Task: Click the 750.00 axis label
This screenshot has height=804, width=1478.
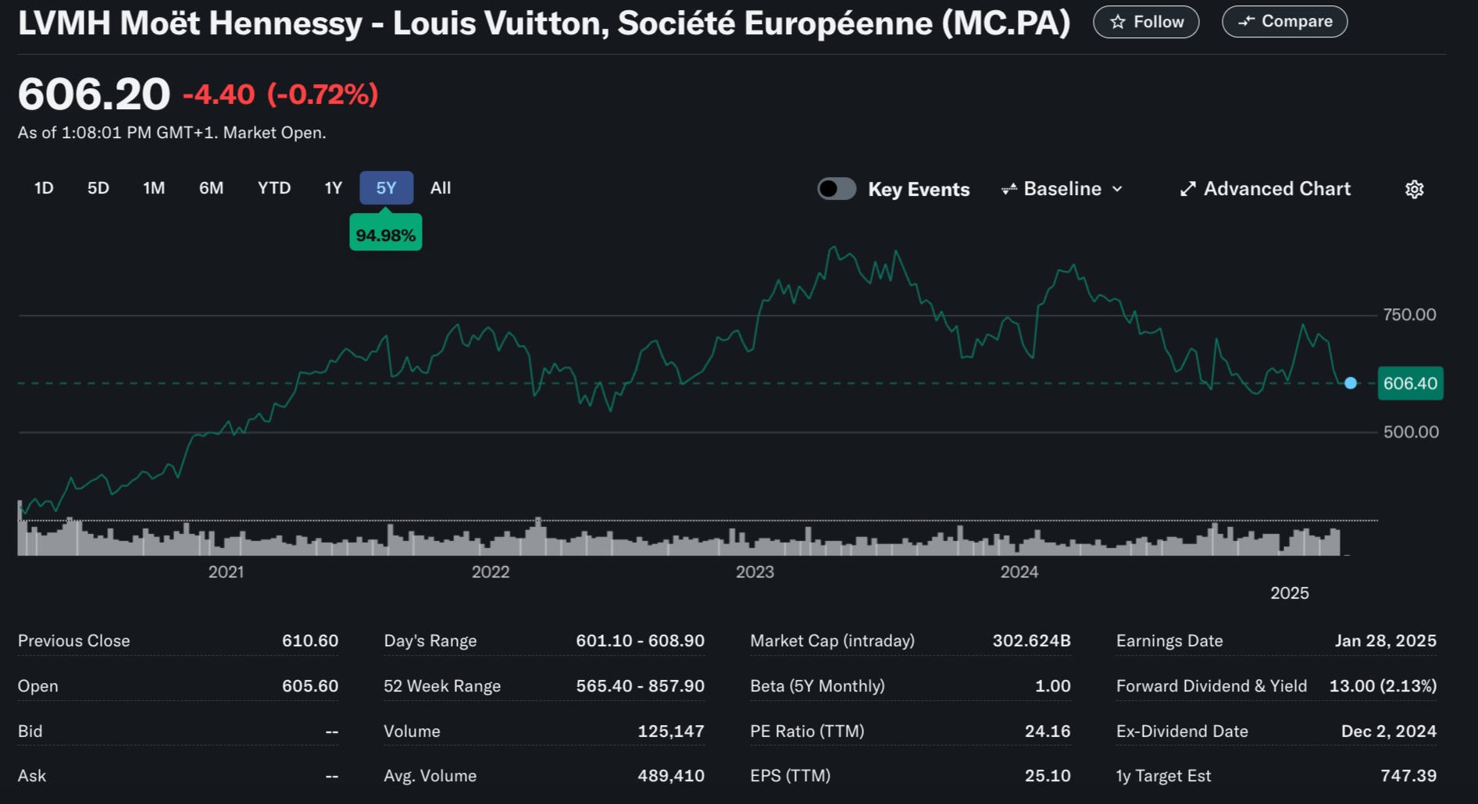Action: tap(1409, 315)
